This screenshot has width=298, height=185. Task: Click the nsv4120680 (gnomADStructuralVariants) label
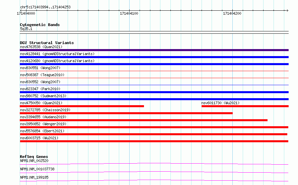click(57, 61)
